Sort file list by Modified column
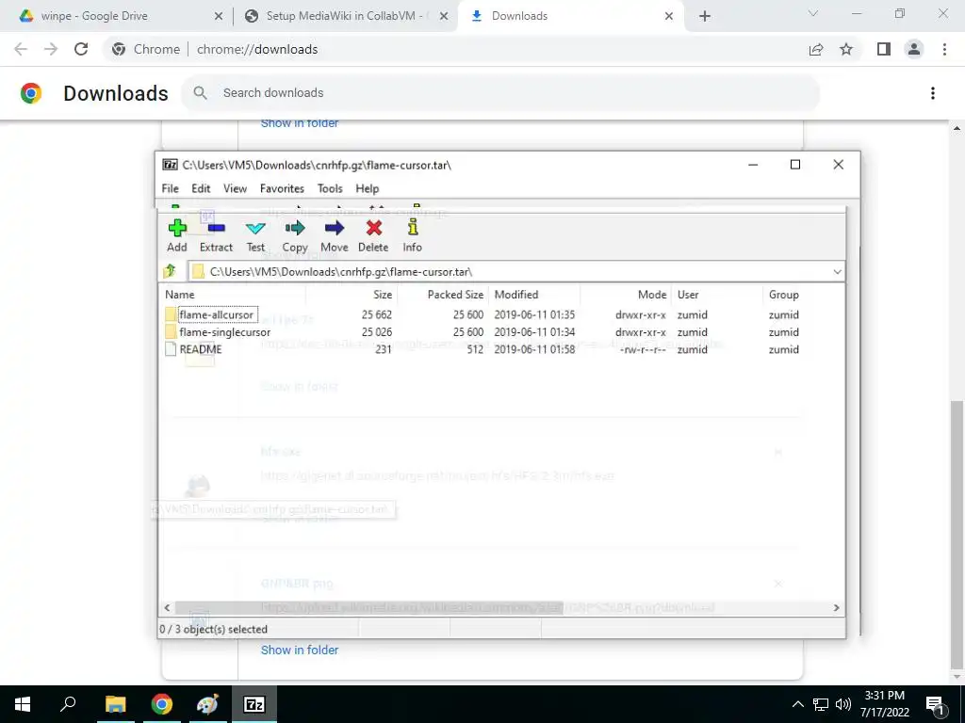The image size is (965, 723). [534, 295]
